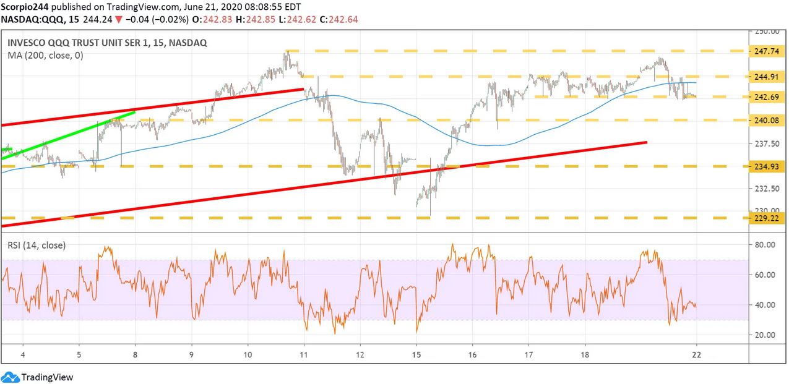Click the MA (200, close, 0) indicator label
Viewport: 789px width, 384px height.
tap(45, 55)
